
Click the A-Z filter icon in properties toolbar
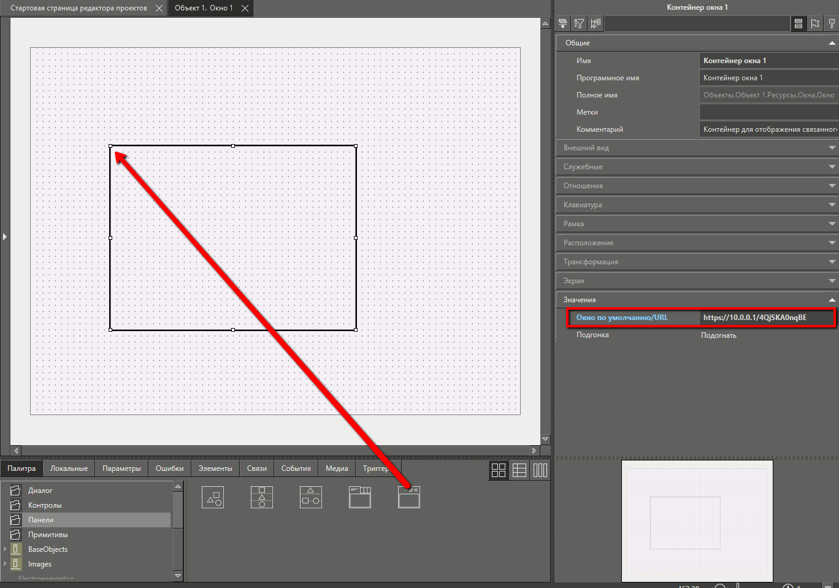(x=579, y=24)
